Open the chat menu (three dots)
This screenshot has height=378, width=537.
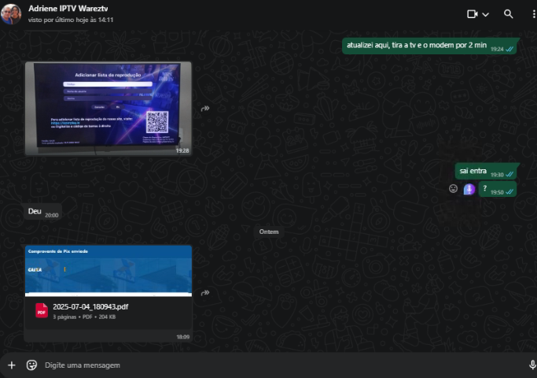[534, 14]
